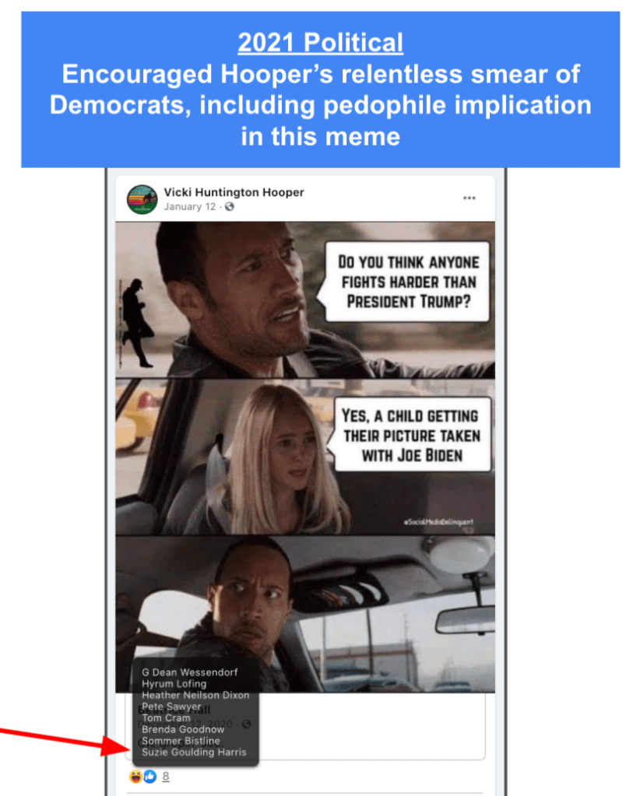Select Pete Sawyer in reactions tooltip
This screenshot has width=633, height=796.
(171, 707)
